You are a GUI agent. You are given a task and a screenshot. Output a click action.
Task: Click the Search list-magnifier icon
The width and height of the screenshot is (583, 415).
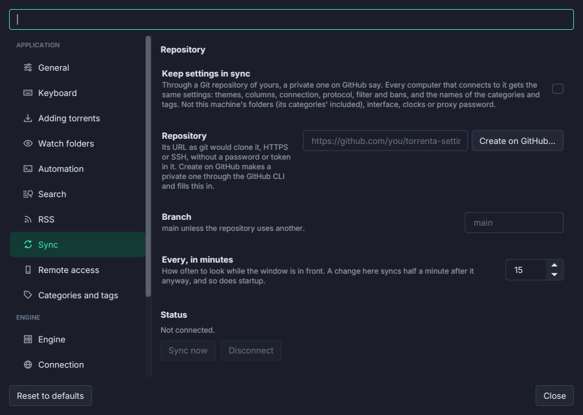(28, 194)
